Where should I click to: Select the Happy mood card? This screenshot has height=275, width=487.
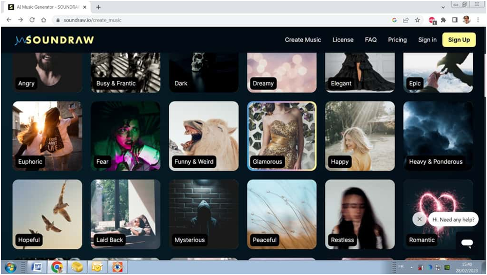[x=360, y=136]
